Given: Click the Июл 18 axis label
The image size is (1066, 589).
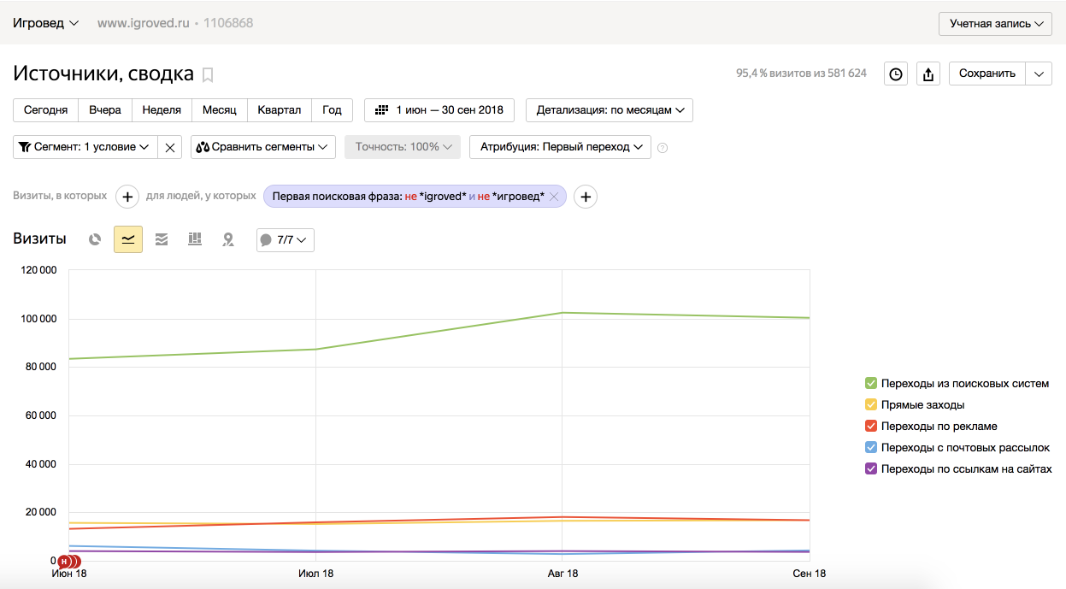Looking at the screenshot, I should click(315, 574).
